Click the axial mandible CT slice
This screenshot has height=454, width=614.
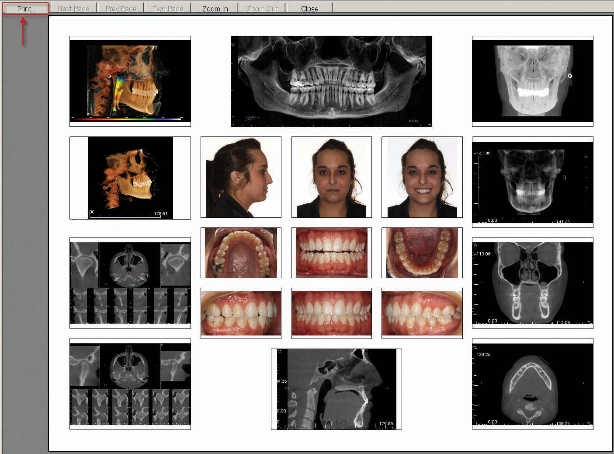532,384
